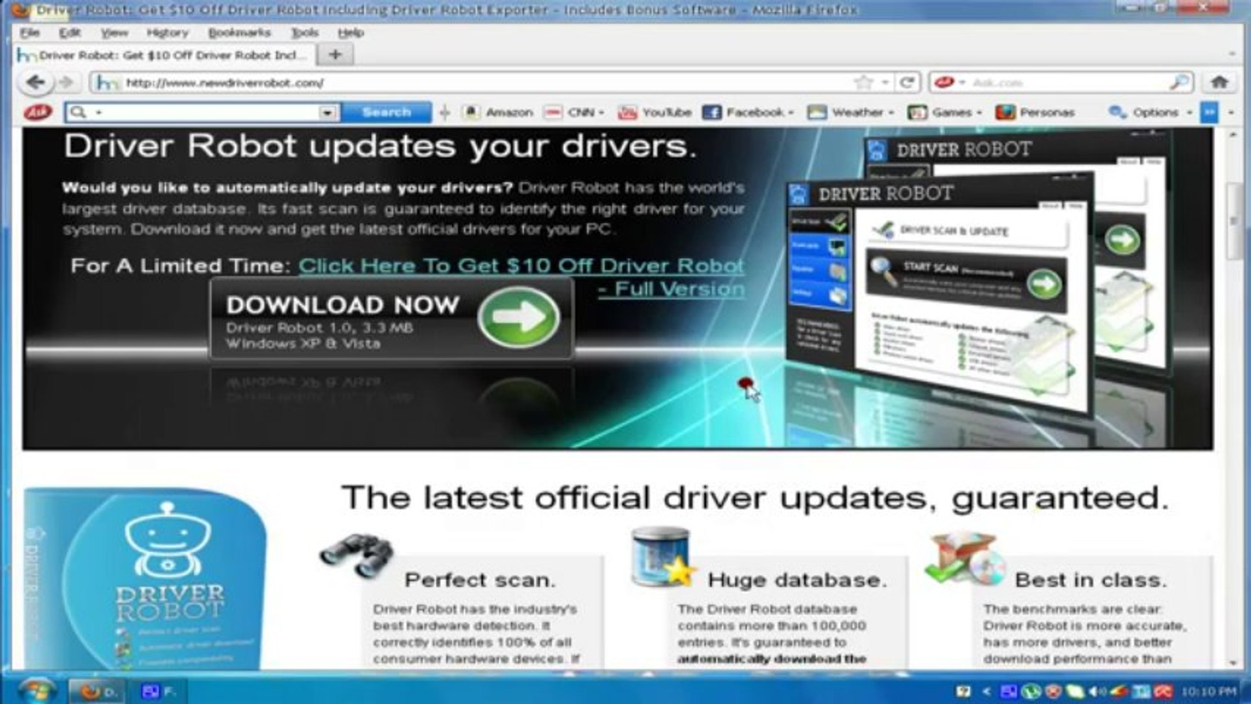
Task: Click the vertical page scrollbar thumb
Action: pyautogui.click(x=1232, y=220)
